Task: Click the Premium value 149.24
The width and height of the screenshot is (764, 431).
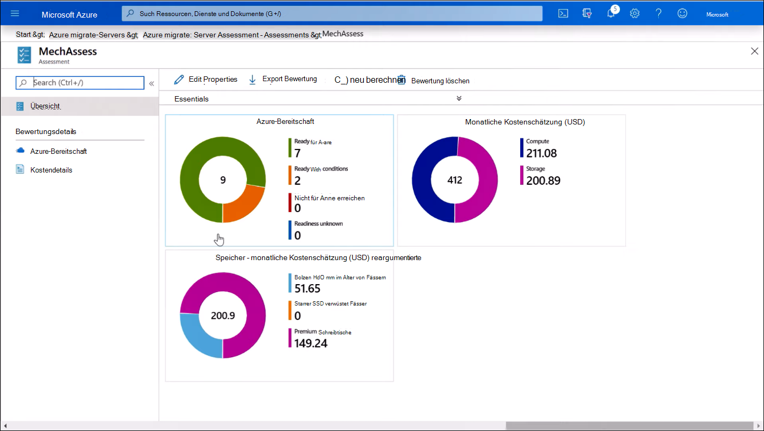Action: (x=311, y=343)
